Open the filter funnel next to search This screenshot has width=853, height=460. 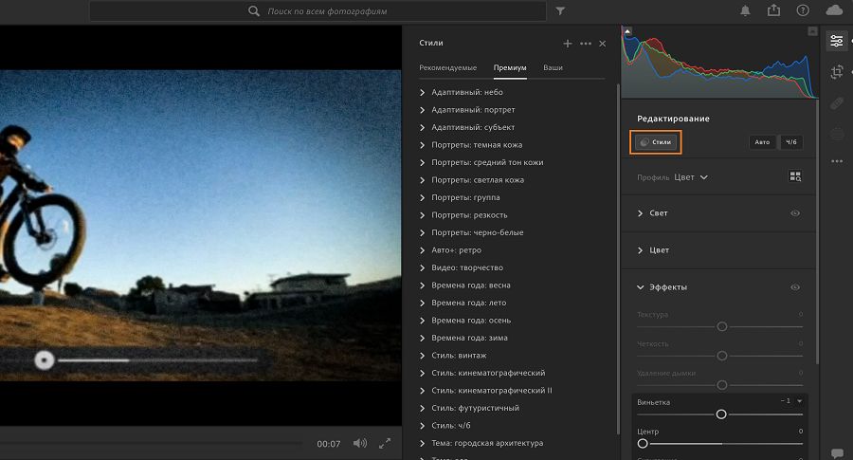[x=560, y=10]
